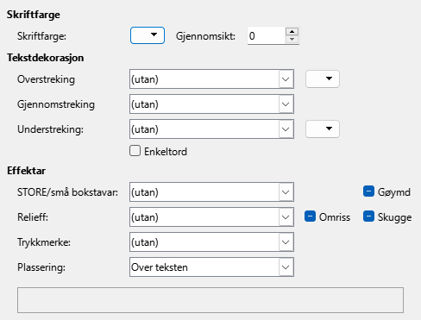Open the Overstreking dropdown list
The height and width of the screenshot is (320, 421).
tap(211, 79)
